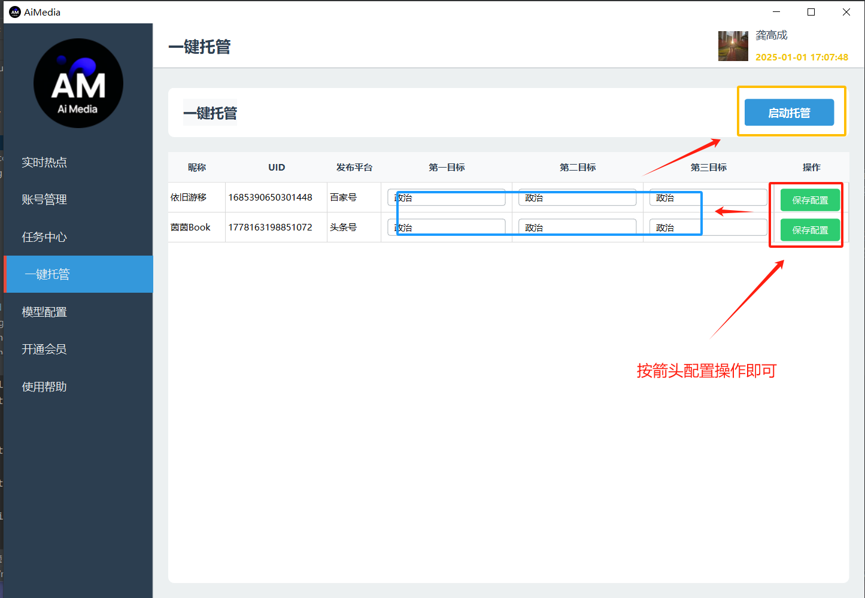Edit 第三目标 field for 依旧游移
Screen dimensions: 865x598
tap(708, 198)
